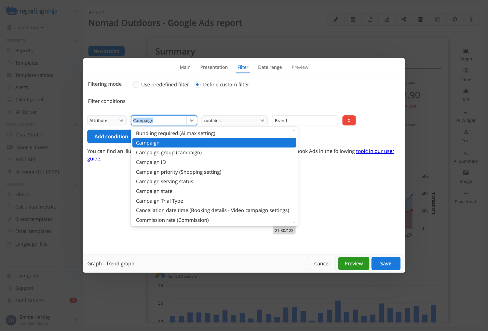Collapse the LIBRARY sidebar section
This screenshot has width=488, height=331.
tap(75, 185)
